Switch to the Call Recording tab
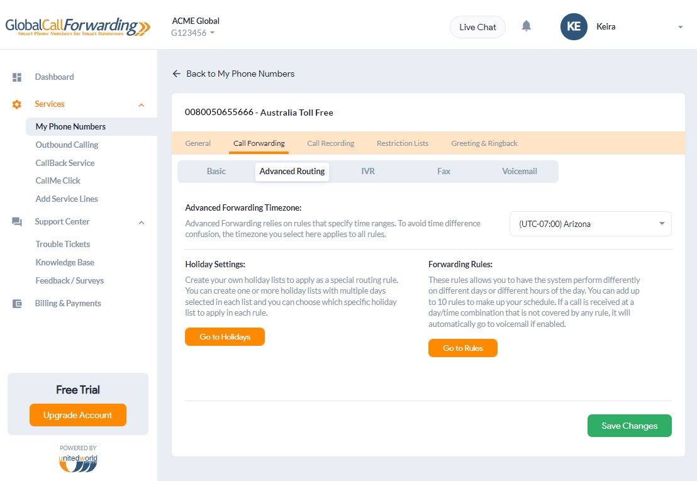This screenshot has height=481, width=697. point(330,143)
